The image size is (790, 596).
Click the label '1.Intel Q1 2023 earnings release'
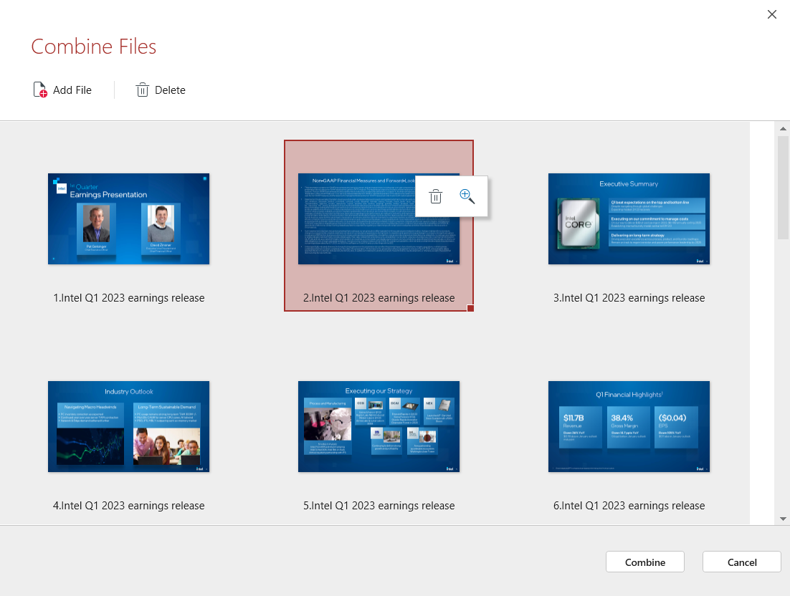click(x=129, y=298)
